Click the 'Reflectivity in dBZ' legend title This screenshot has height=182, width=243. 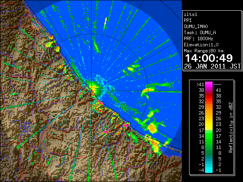[231, 127]
